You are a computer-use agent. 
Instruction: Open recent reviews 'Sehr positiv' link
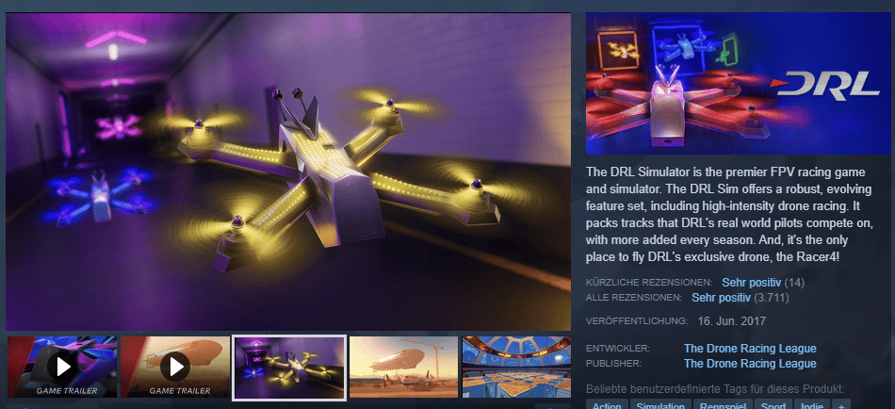(x=752, y=282)
